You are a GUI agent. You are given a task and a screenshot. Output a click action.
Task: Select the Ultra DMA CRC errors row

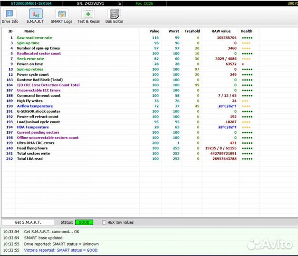point(36,143)
